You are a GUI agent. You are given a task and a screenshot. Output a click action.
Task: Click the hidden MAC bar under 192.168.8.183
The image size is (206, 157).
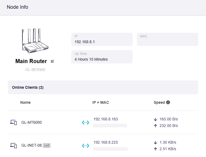(x=110, y=126)
